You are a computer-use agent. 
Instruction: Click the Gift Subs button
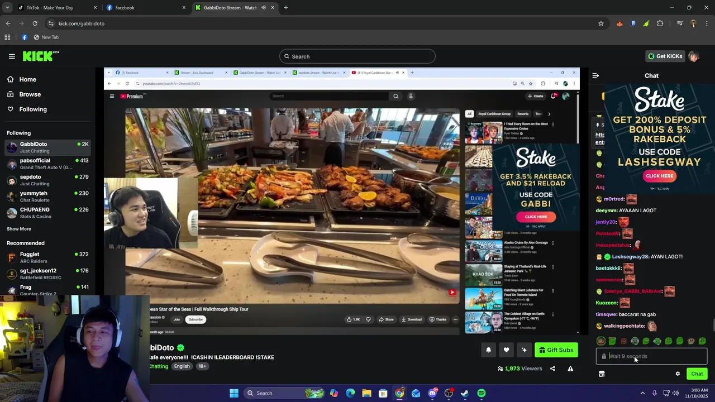point(556,350)
